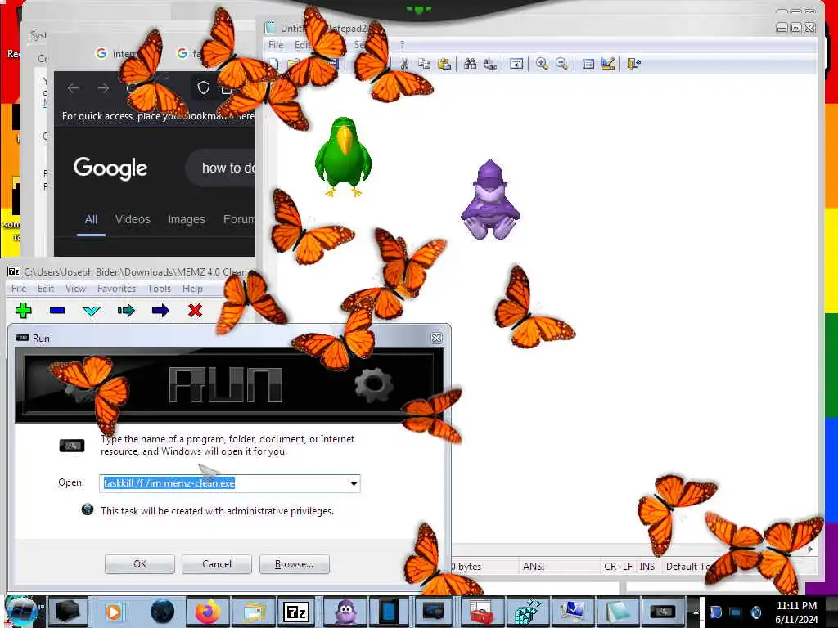Click Cancel in the Run dialog
838x628 pixels.
click(x=216, y=564)
